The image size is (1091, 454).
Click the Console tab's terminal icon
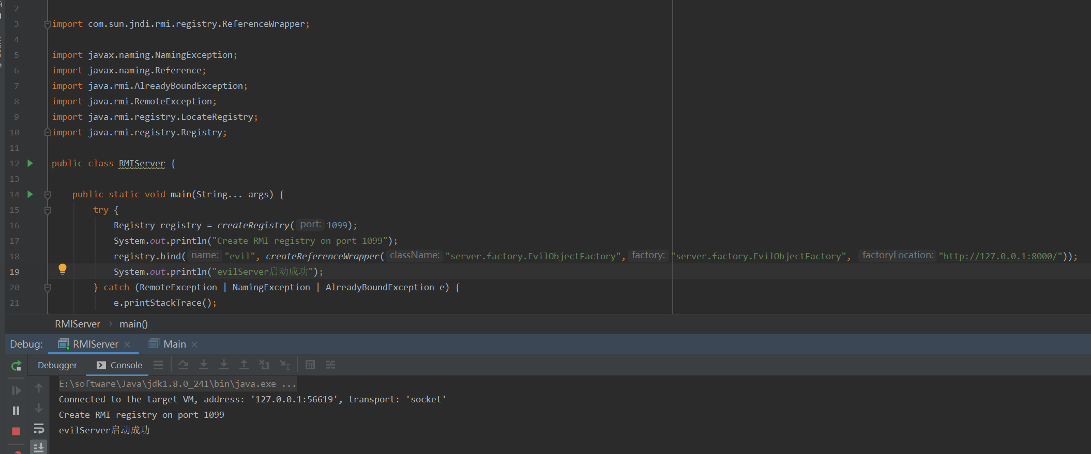101,365
